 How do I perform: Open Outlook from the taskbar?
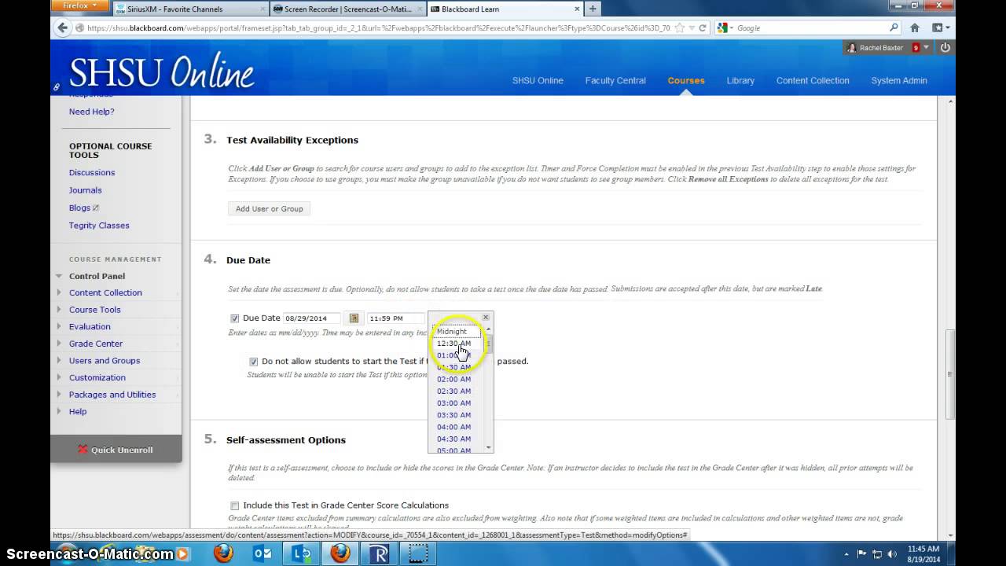[262, 553]
